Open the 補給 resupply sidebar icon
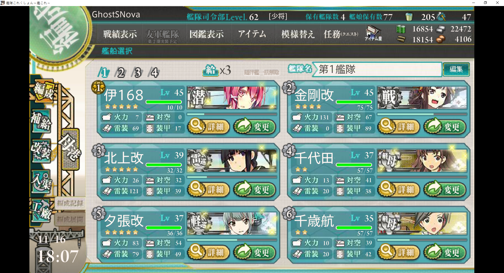The width and height of the screenshot is (504, 273). (x=41, y=122)
